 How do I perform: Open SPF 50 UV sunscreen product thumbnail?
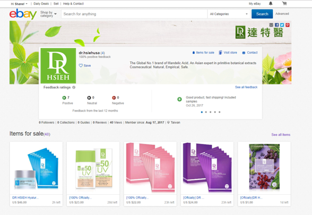[x=93, y=168]
